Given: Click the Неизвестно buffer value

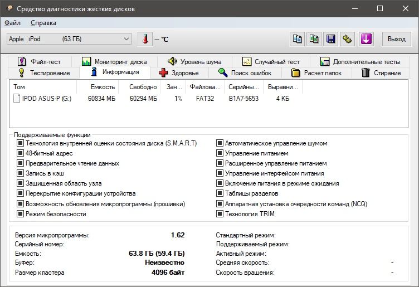Looking at the screenshot, I should [x=164, y=262].
